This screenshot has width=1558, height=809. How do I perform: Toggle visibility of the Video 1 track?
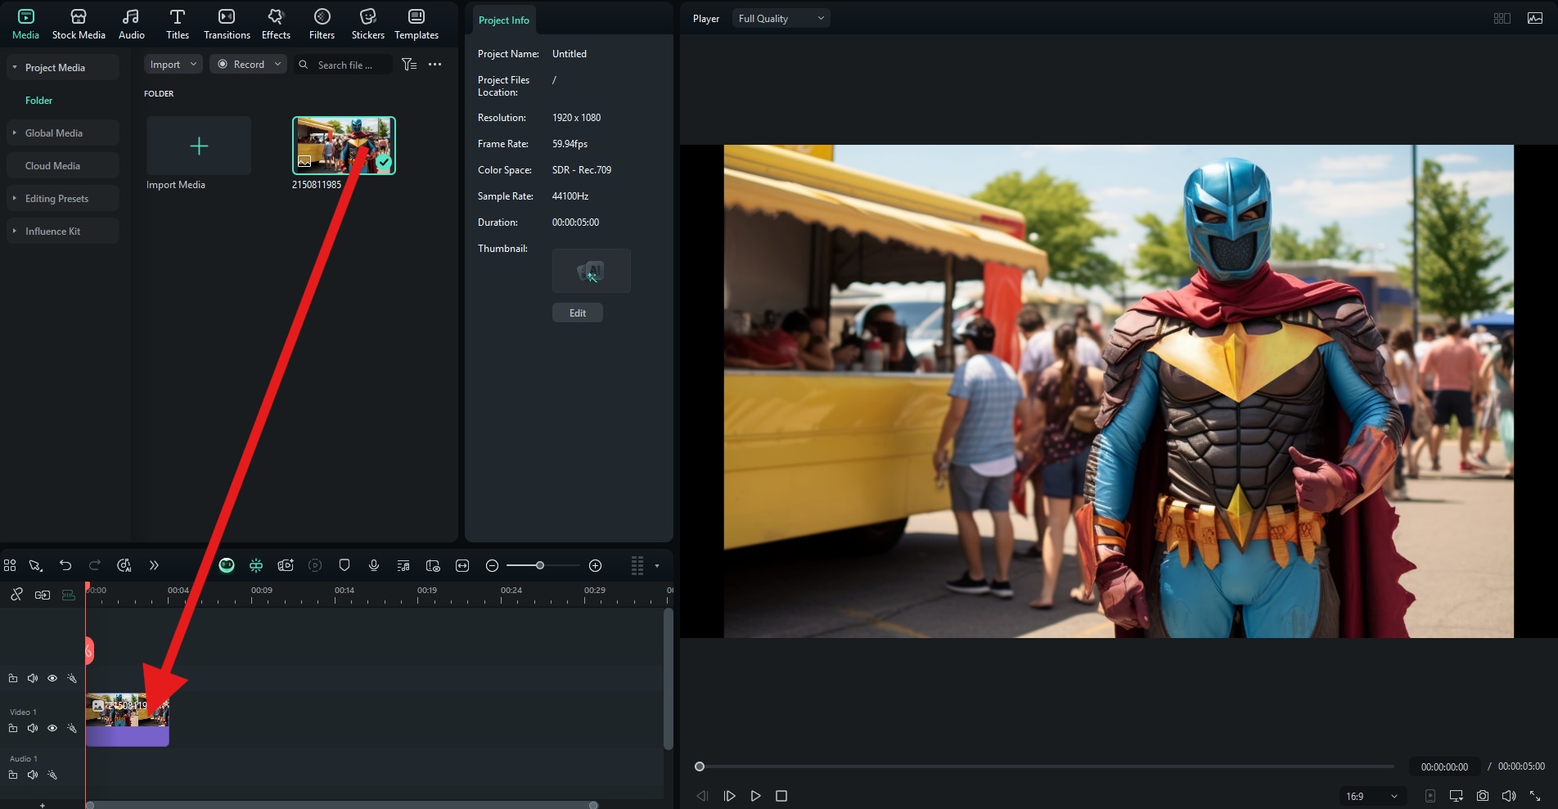point(52,728)
